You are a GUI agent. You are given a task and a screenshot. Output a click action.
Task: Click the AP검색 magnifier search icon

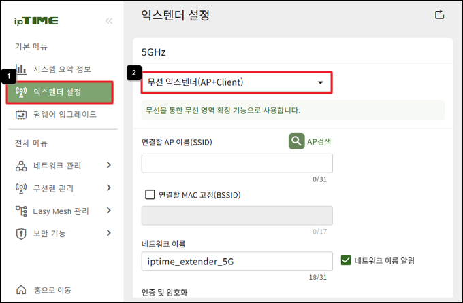(296, 141)
